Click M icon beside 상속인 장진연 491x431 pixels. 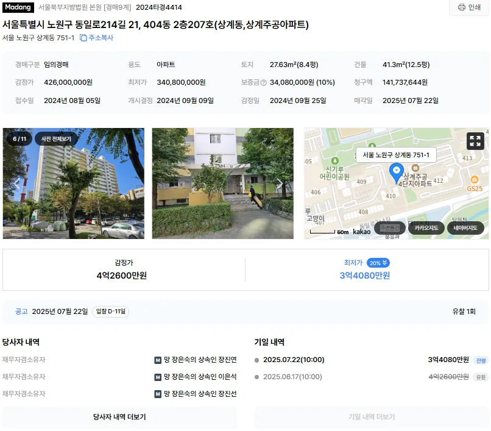pos(158,360)
